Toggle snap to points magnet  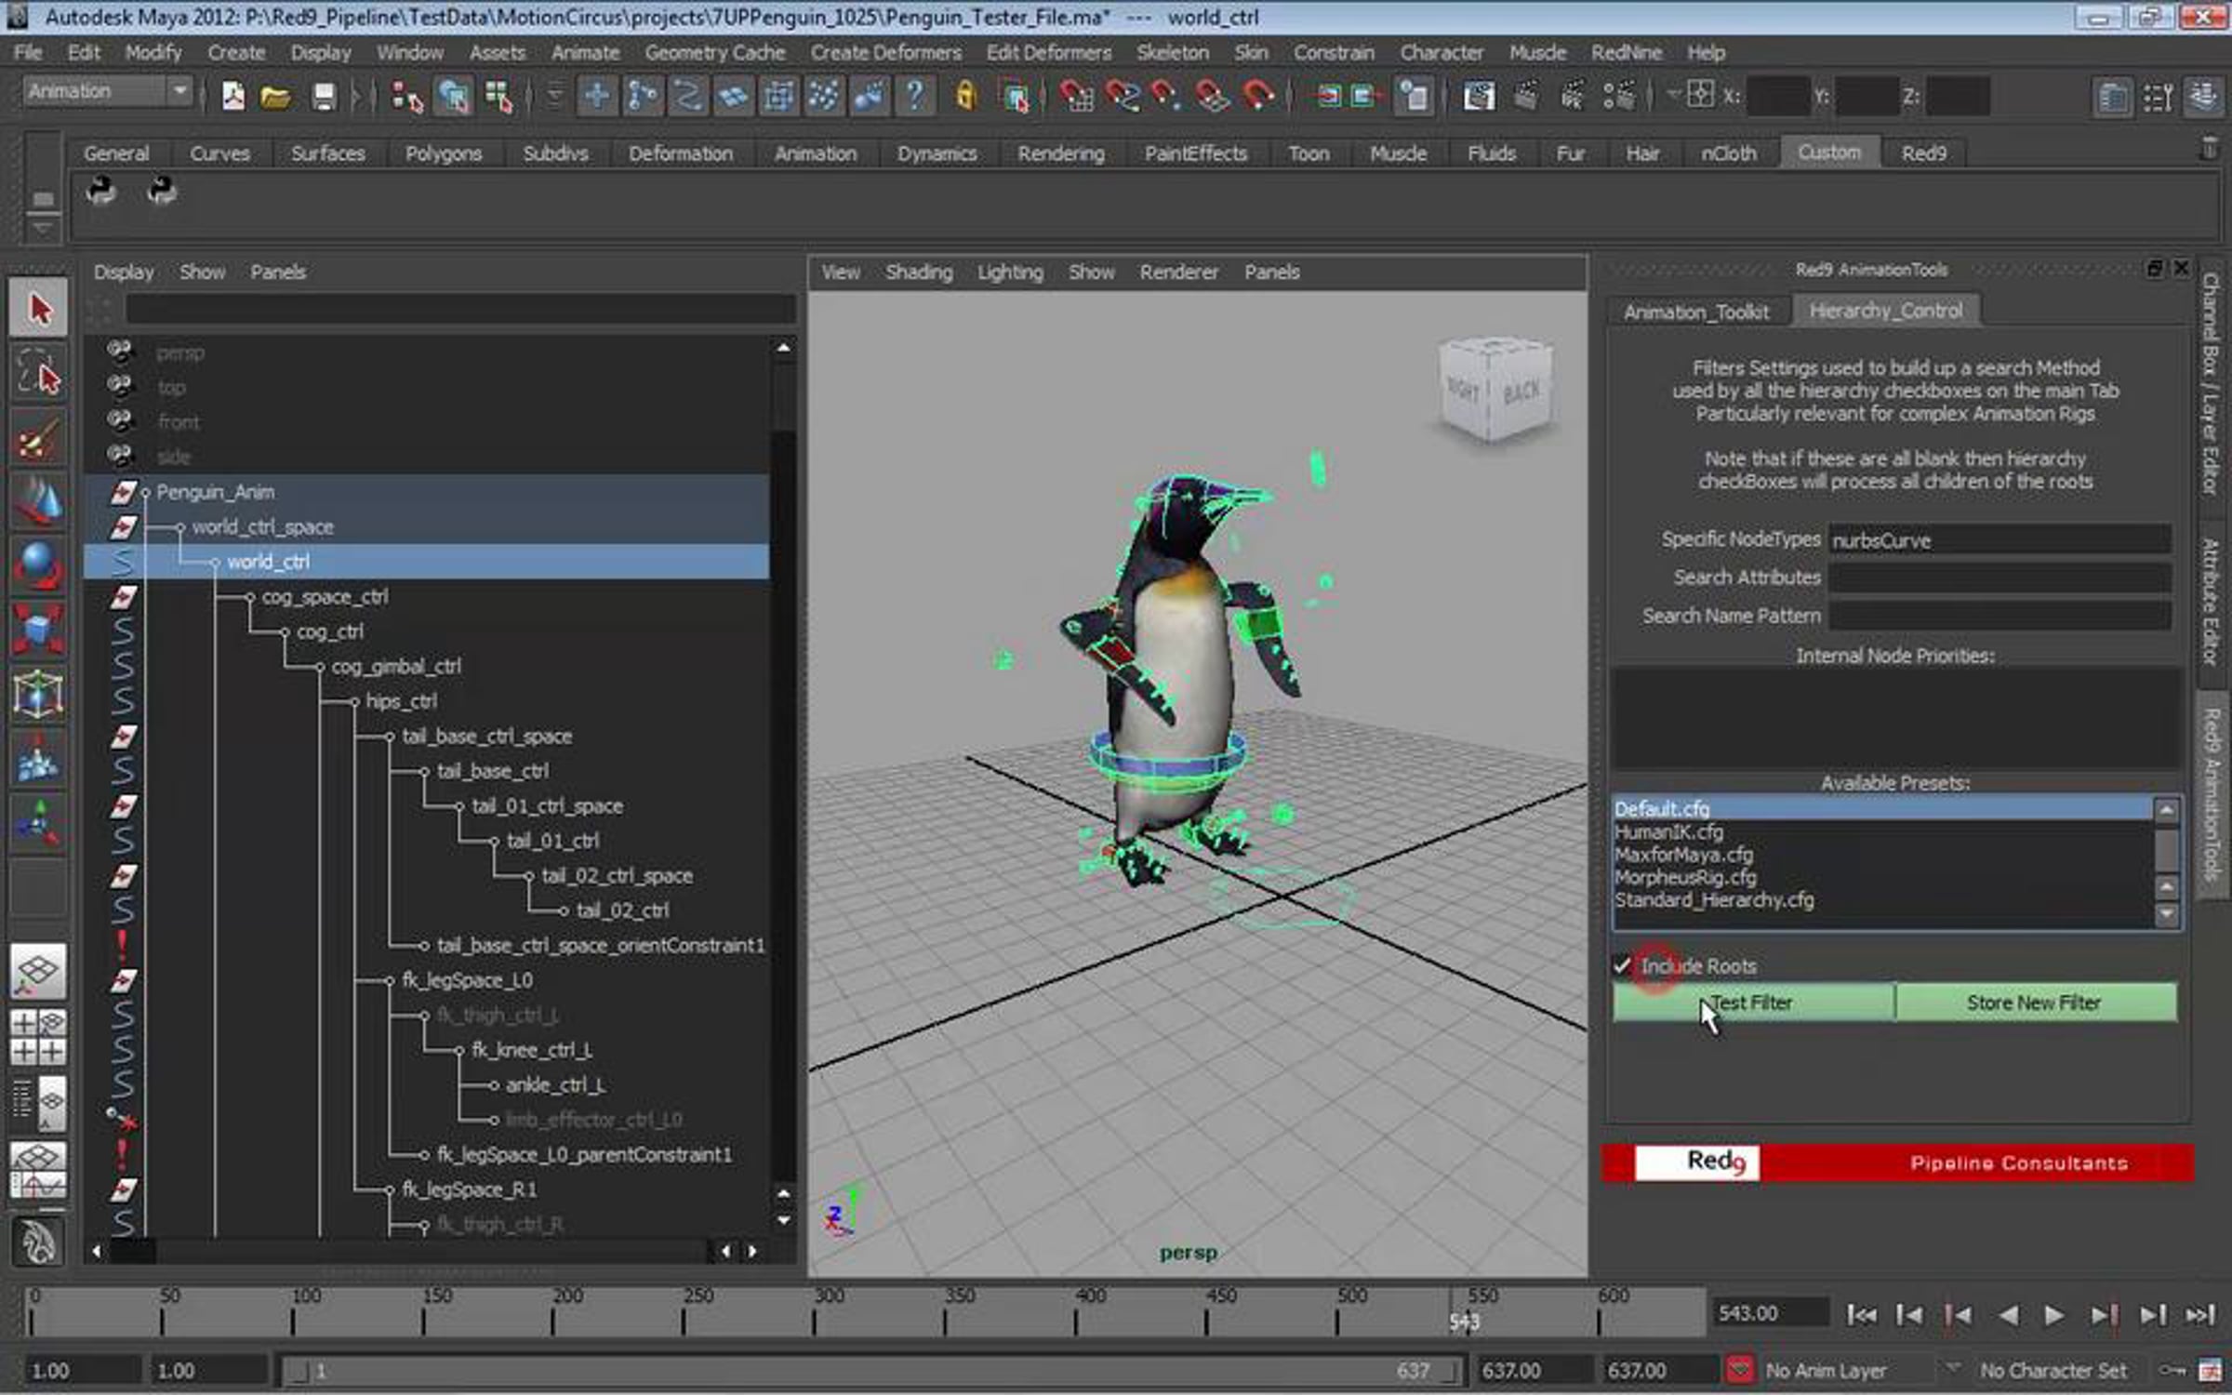1167,96
